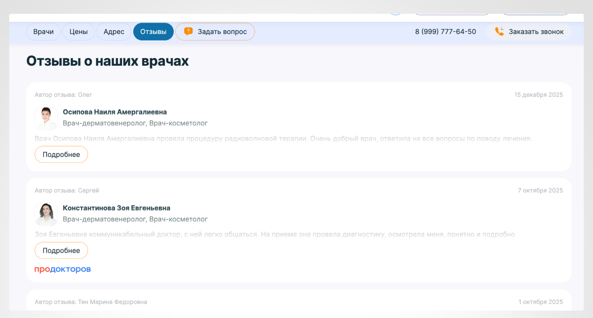Screen dimensions: 593x318
Task: Open Подробнее for Sergey's review
Action: (x=61, y=251)
